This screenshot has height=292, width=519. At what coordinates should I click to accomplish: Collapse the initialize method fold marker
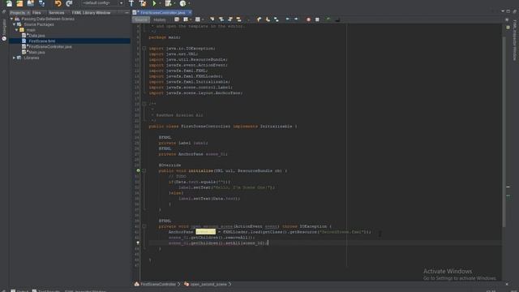tap(144, 171)
